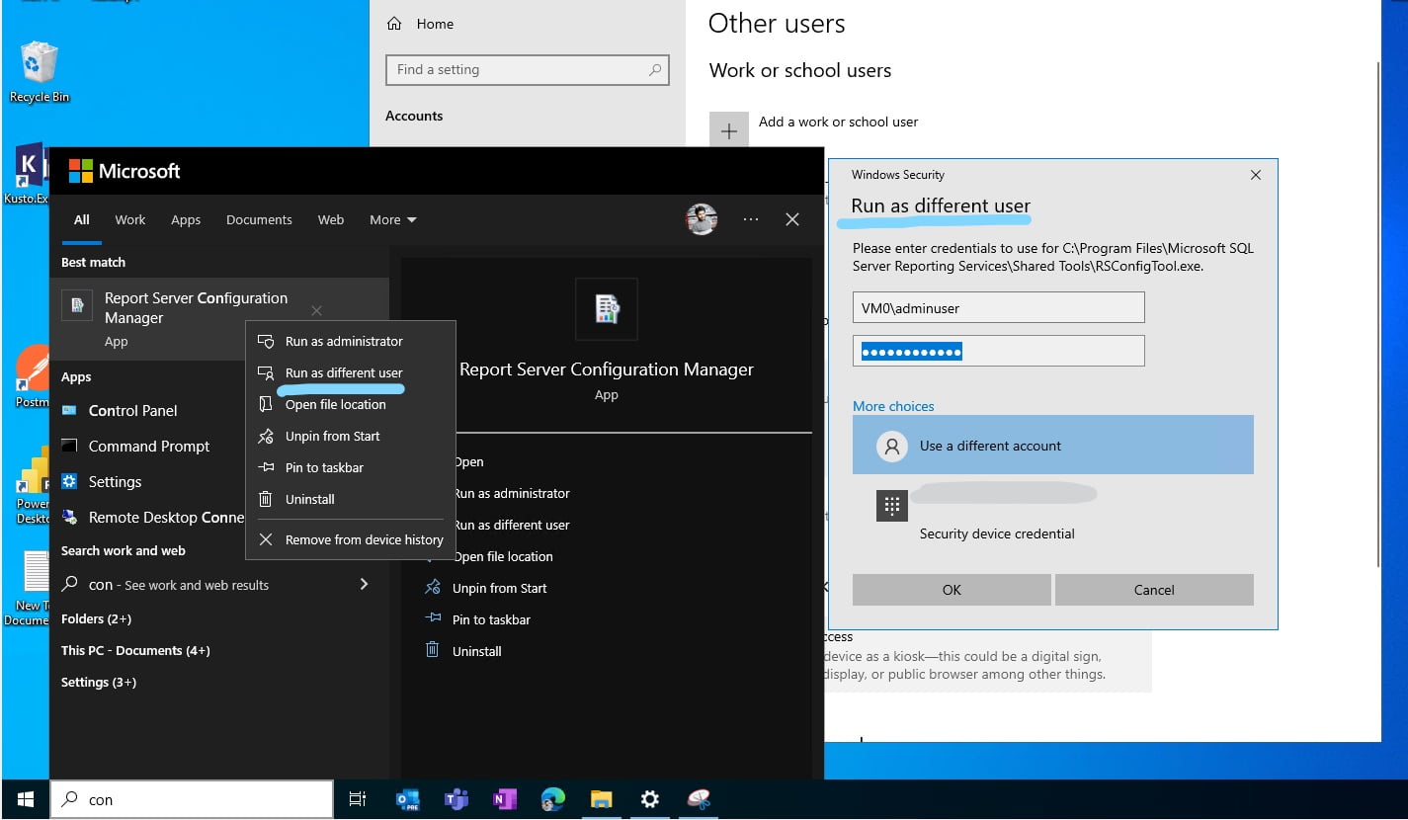Screen dimensions: 1408x820
Task: Click the password field in security dialog
Action: click(x=998, y=351)
